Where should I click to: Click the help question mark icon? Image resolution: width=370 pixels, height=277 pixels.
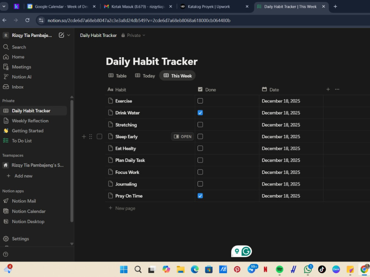[6, 254]
